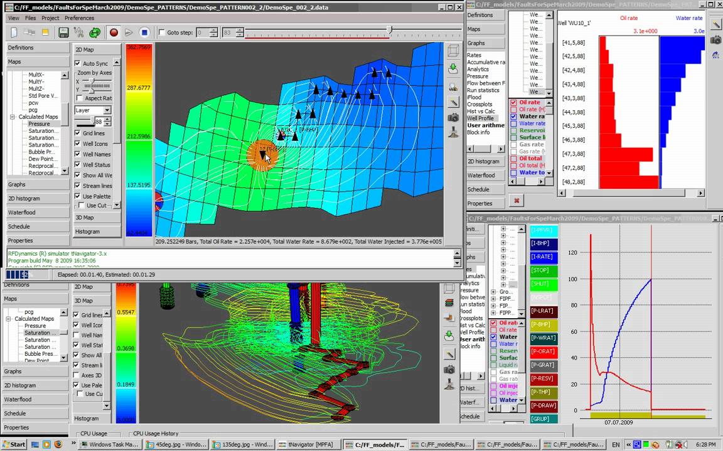This screenshot has height=451, width=723.
Task: Click the time step slider handle
Action: [x=390, y=30]
